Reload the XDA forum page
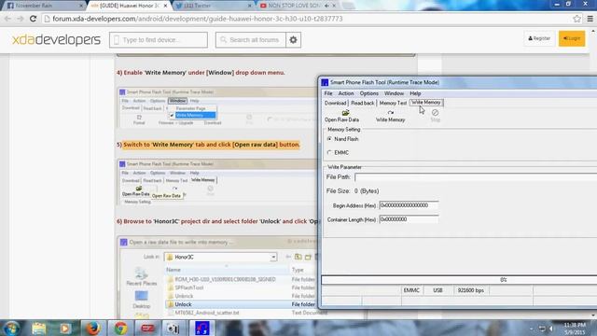 click(34, 19)
